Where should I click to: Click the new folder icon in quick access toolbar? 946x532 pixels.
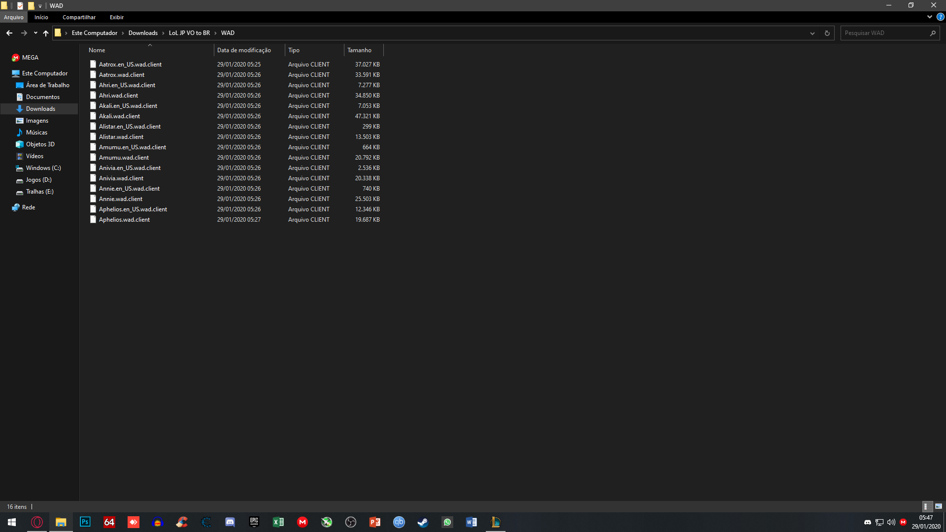pyautogui.click(x=31, y=5)
